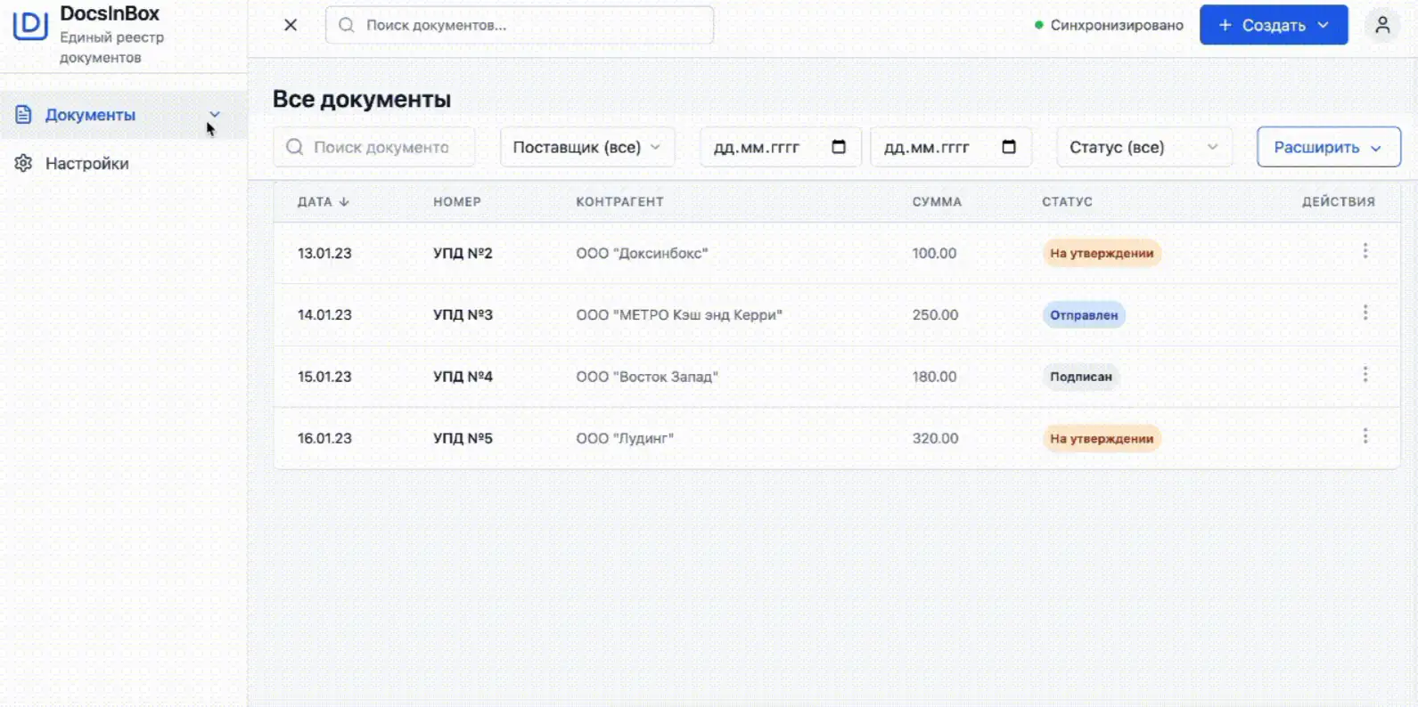
Task: Click the Поиск документа filter field
Action: (x=374, y=147)
